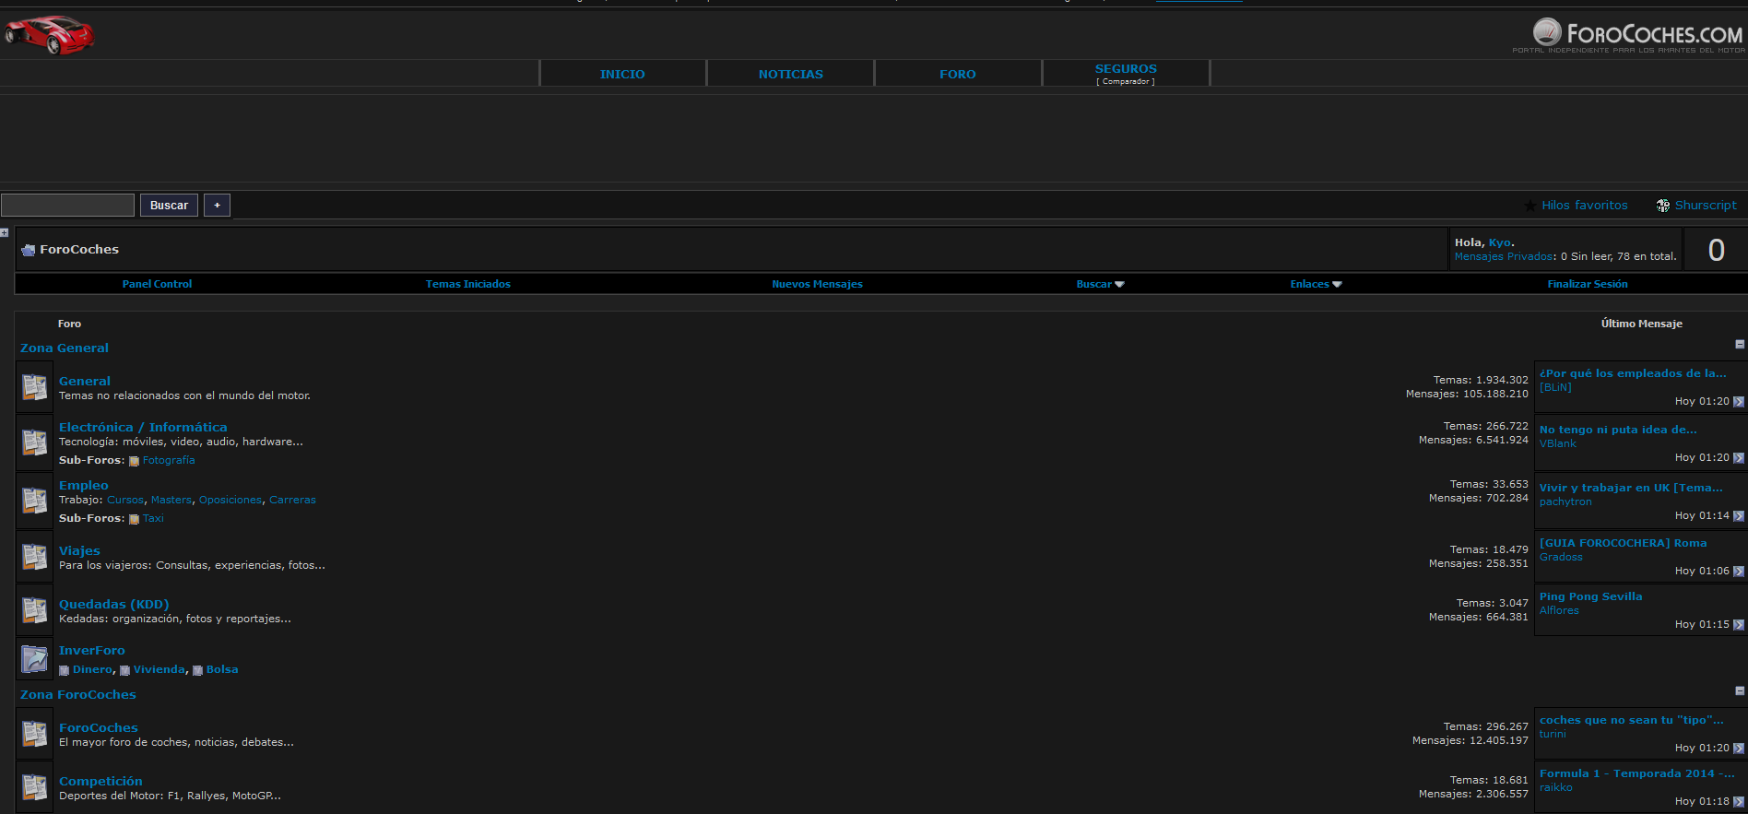Open the FORO tab
The height and width of the screenshot is (814, 1748).
(x=958, y=74)
